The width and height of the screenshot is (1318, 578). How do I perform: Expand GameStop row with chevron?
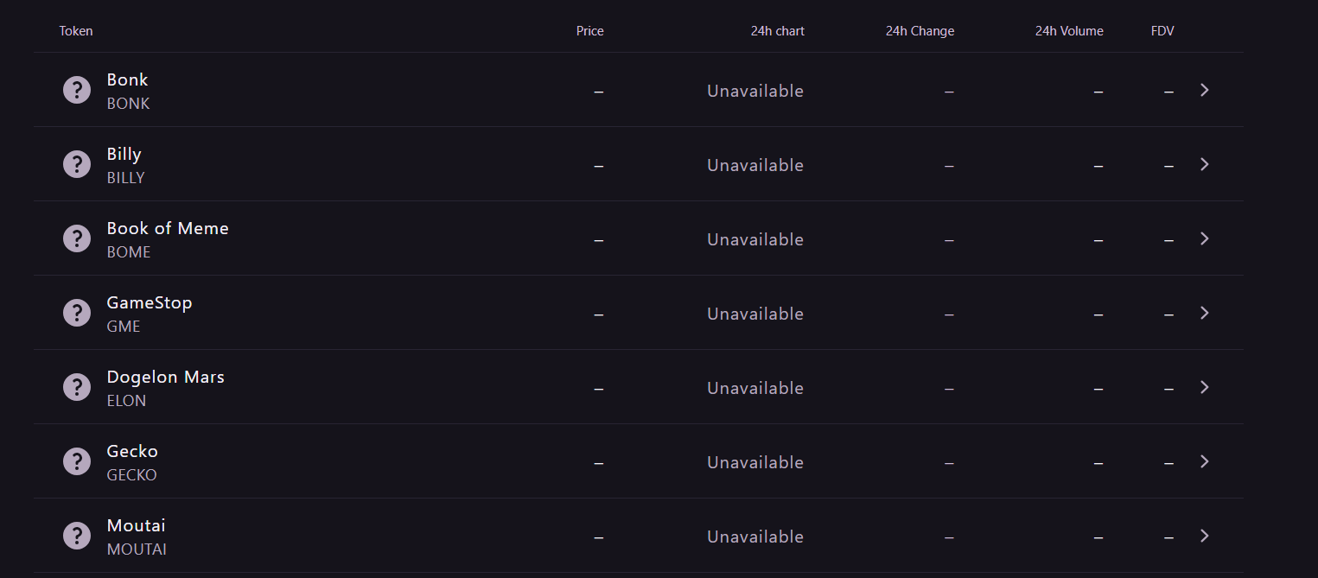pyautogui.click(x=1204, y=313)
